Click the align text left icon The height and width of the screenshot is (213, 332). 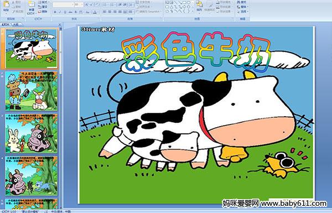105,12
